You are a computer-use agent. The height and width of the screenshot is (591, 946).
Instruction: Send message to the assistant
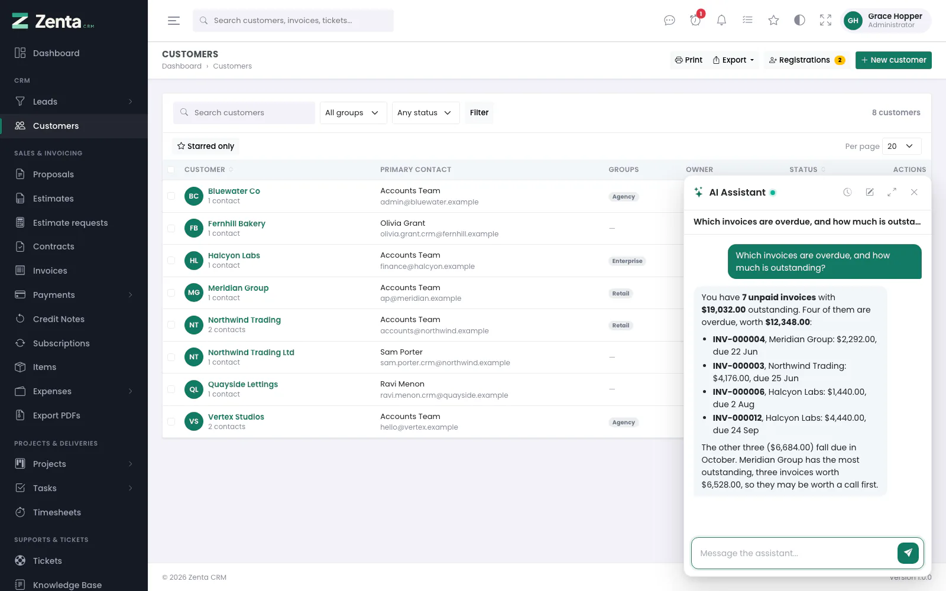click(908, 553)
